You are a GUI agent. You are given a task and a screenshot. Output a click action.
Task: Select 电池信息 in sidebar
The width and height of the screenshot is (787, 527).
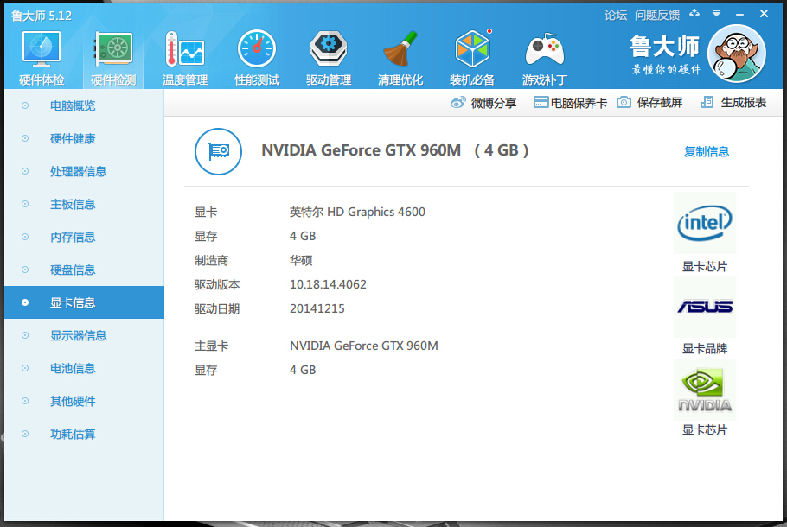[85, 368]
